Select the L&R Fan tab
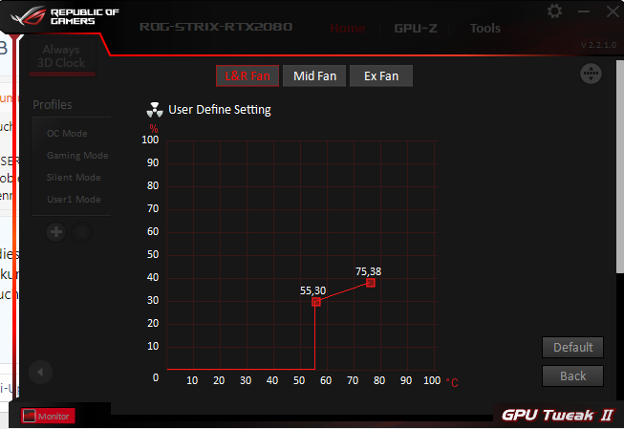This screenshot has height=429, width=624. point(247,75)
